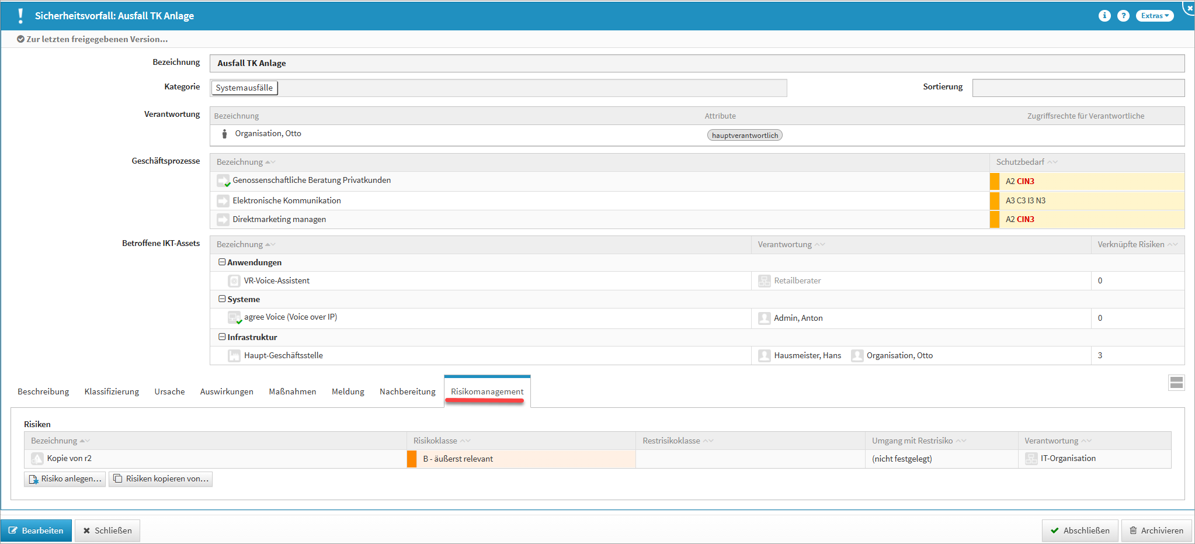Click the Haupt-Geschäftsstelle infrastructure icon
This screenshot has height=544, width=1195.
tap(234, 355)
